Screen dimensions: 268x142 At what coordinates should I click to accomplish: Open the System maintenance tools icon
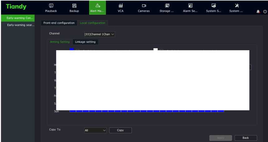(x=237, y=6)
